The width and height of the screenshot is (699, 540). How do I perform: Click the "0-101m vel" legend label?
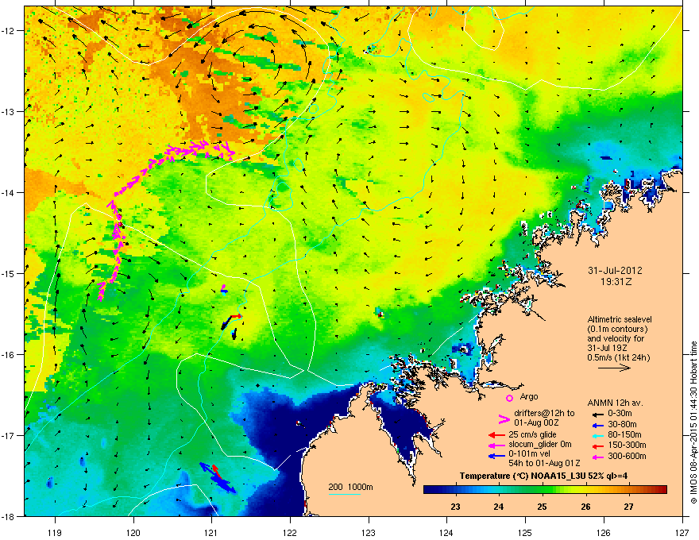pos(528,454)
